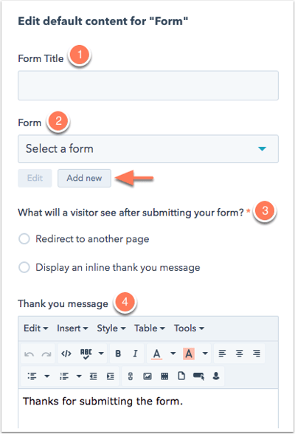Click the increase indent icon
Image resolution: width=295 pixels, height=434 pixels.
point(111,376)
